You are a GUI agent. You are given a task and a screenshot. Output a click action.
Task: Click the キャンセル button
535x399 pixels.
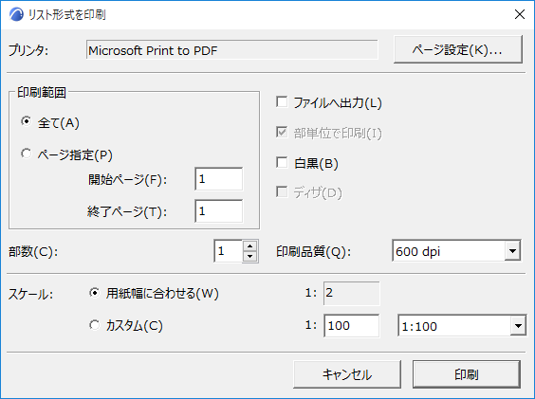[x=347, y=374]
